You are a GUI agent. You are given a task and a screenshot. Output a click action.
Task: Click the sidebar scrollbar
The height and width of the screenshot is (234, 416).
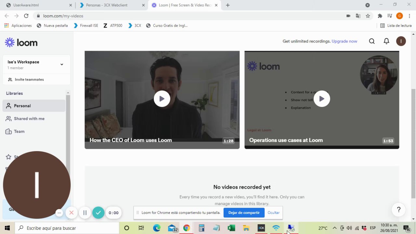click(68, 130)
